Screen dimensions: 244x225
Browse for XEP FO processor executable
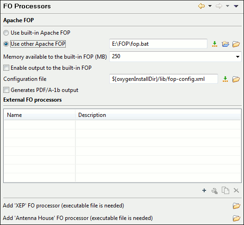coord(237,206)
